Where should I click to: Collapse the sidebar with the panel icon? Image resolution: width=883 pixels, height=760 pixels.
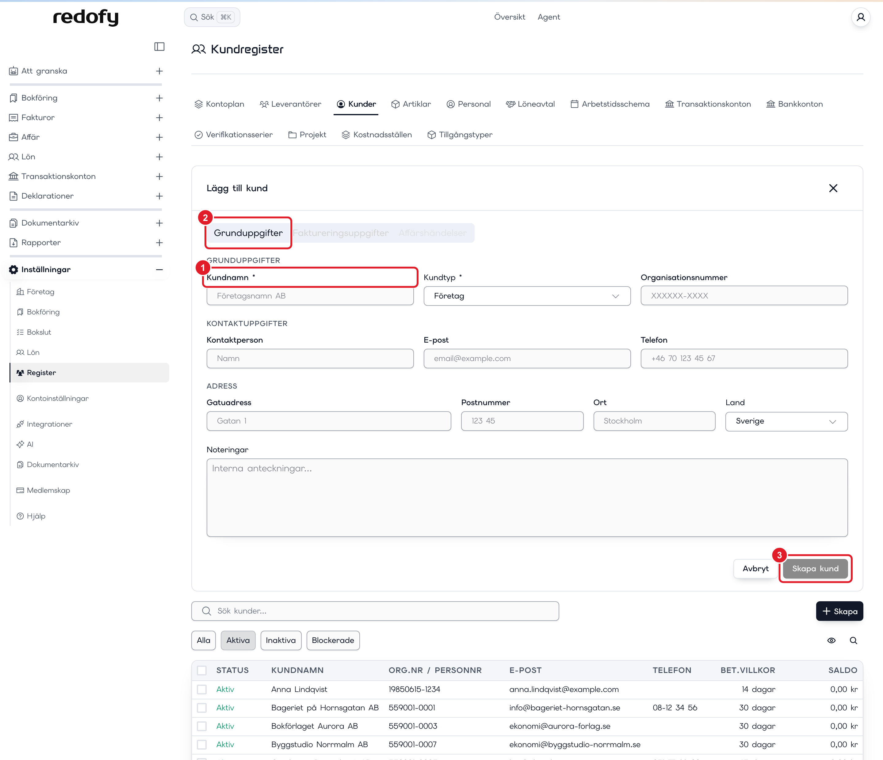point(159,47)
